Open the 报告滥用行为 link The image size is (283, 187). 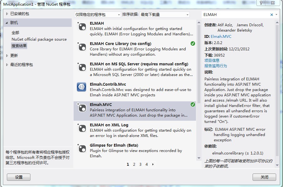pyautogui.click(x=215, y=66)
